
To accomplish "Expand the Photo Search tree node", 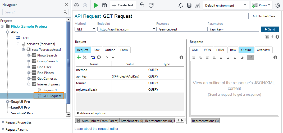I will point(29,55).
